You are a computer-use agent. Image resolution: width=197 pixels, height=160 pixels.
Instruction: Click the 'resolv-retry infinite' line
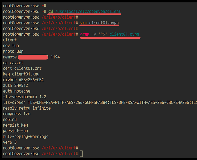point(27,108)
